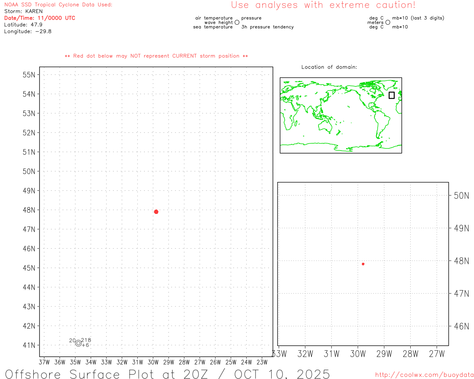Click the 'Location of domain:' caption
This screenshot has height=379, width=474.
point(329,67)
